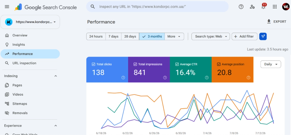Toggle the Average position checkbox
The width and height of the screenshot is (291, 135).
(219, 64)
